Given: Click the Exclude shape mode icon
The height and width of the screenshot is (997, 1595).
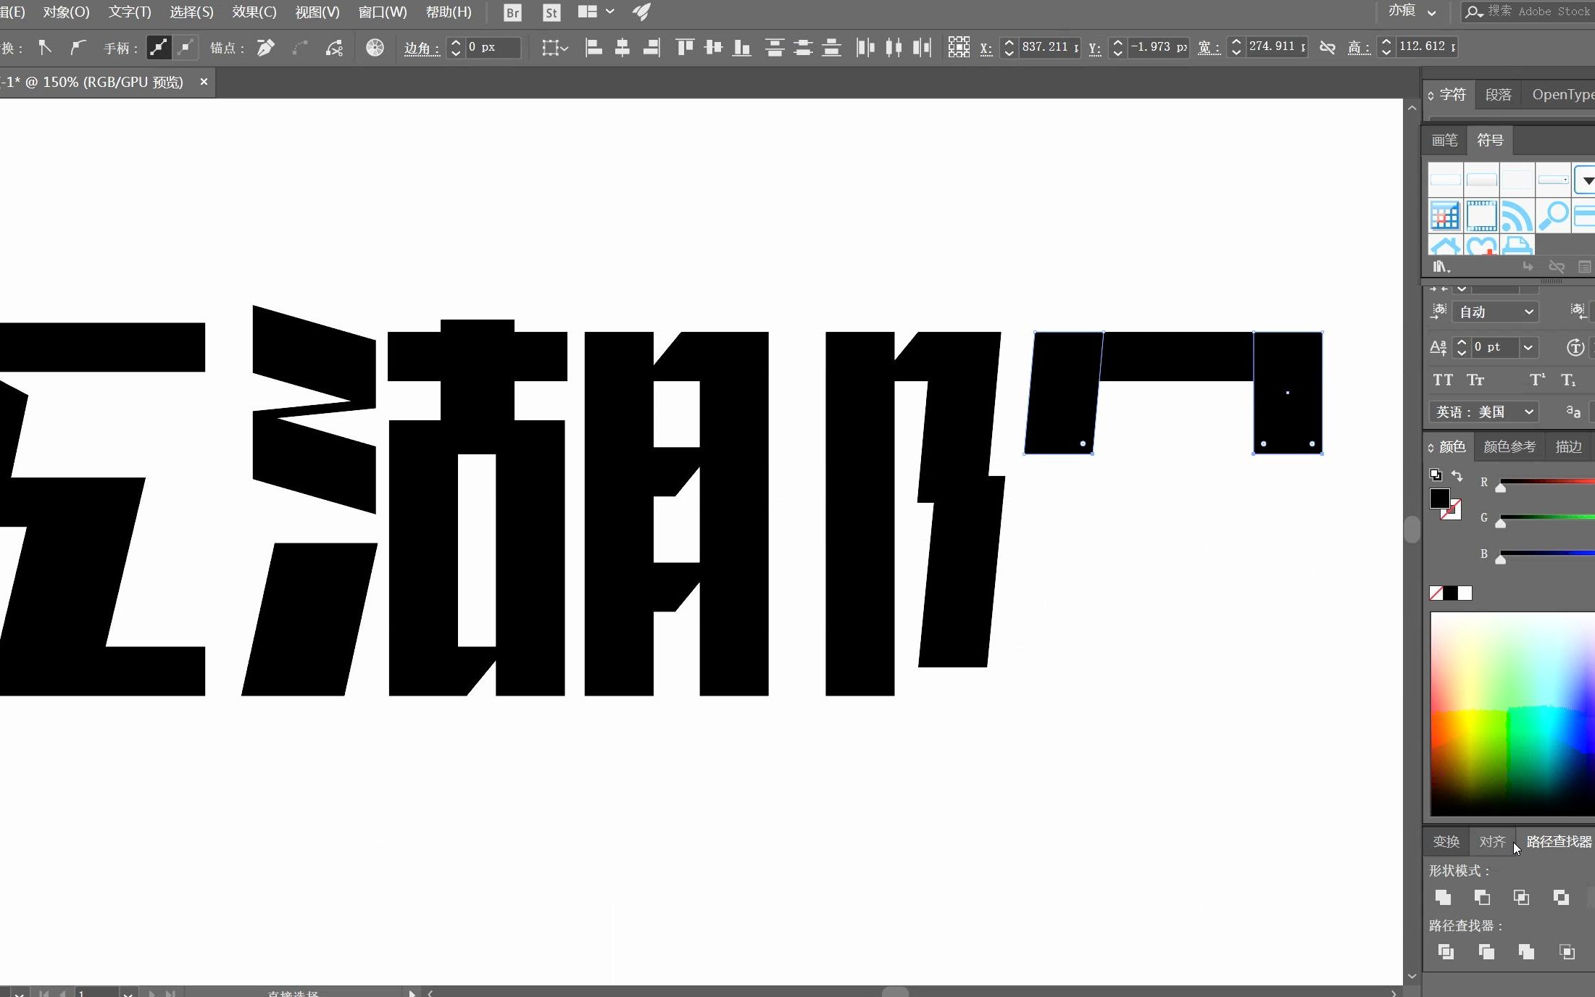Looking at the screenshot, I should pos(1561,897).
